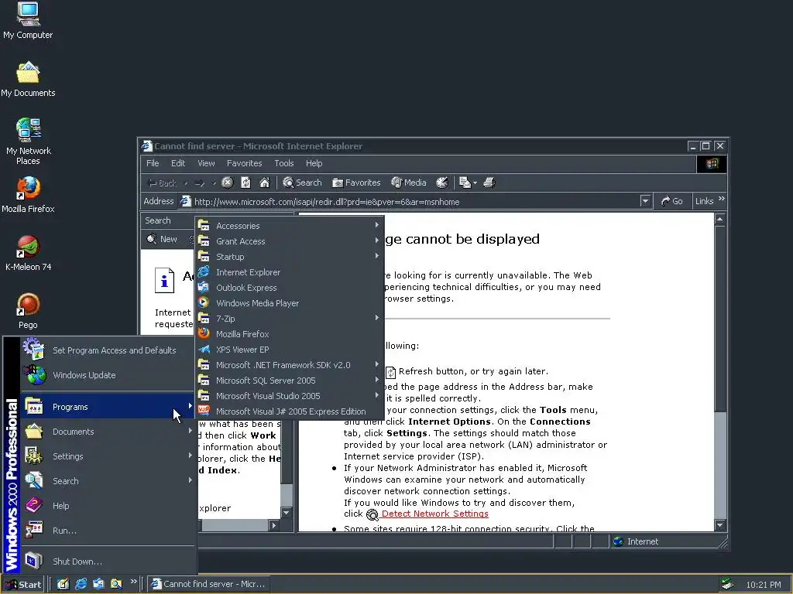Expand the 7-Zip program folder
The width and height of the screenshot is (793, 594).
pos(290,319)
